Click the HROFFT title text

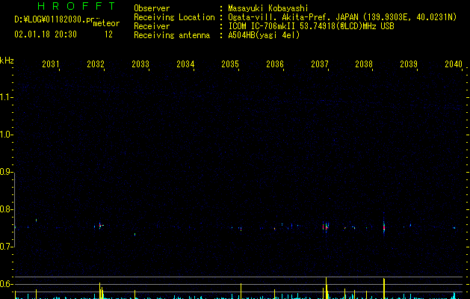coord(76,6)
